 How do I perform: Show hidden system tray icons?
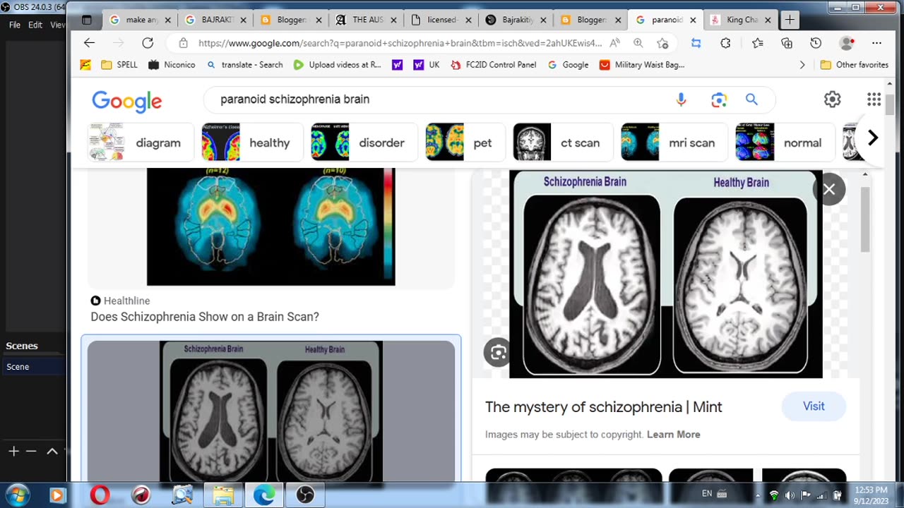(x=758, y=495)
